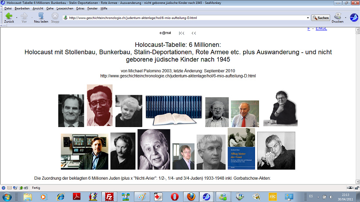Click the e-@mail link
The height and width of the screenshot is (202, 360).
[x=166, y=33]
